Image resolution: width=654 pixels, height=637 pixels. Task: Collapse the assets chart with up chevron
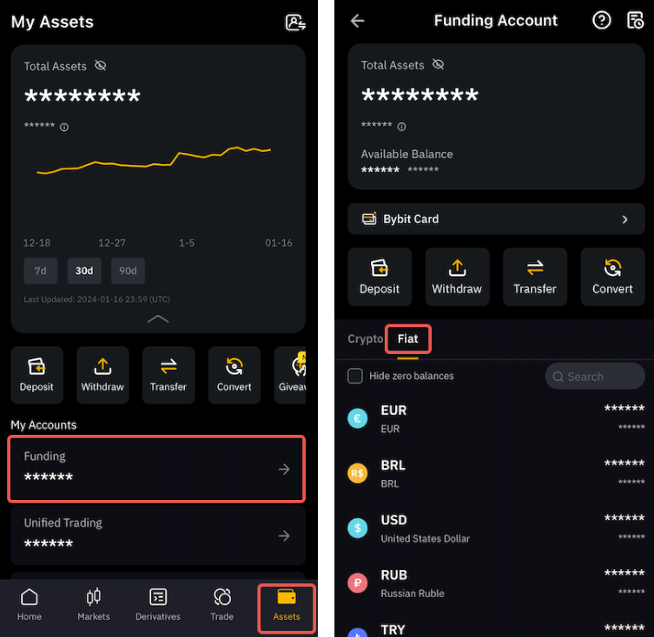coord(158,318)
